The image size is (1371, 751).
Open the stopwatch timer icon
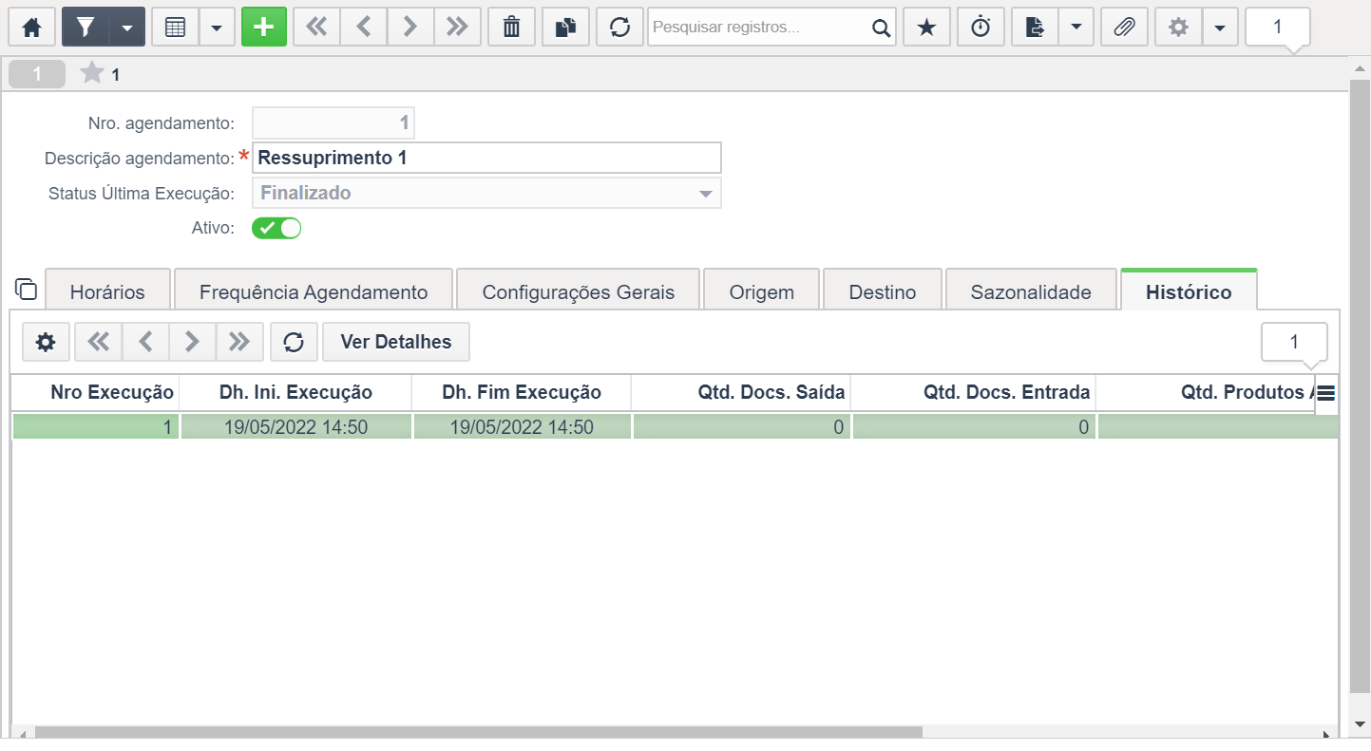[981, 28]
